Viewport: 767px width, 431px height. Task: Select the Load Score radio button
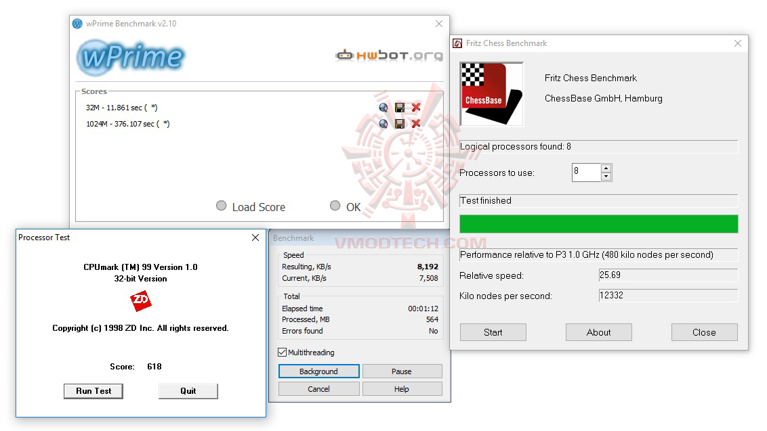[221, 206]
